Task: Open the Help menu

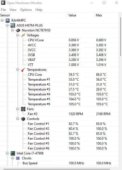Action: click(x=39, y=10)
